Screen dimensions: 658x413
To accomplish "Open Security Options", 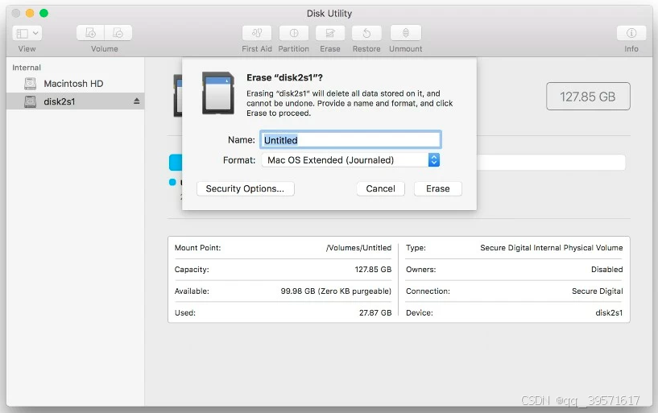I will (245, 188).
